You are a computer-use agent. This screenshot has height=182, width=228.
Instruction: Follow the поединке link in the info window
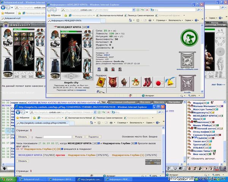click(x=81, y=90)
